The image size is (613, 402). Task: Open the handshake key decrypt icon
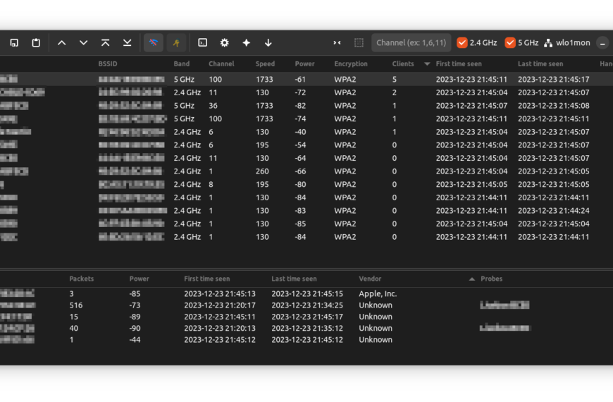(176, 42)
